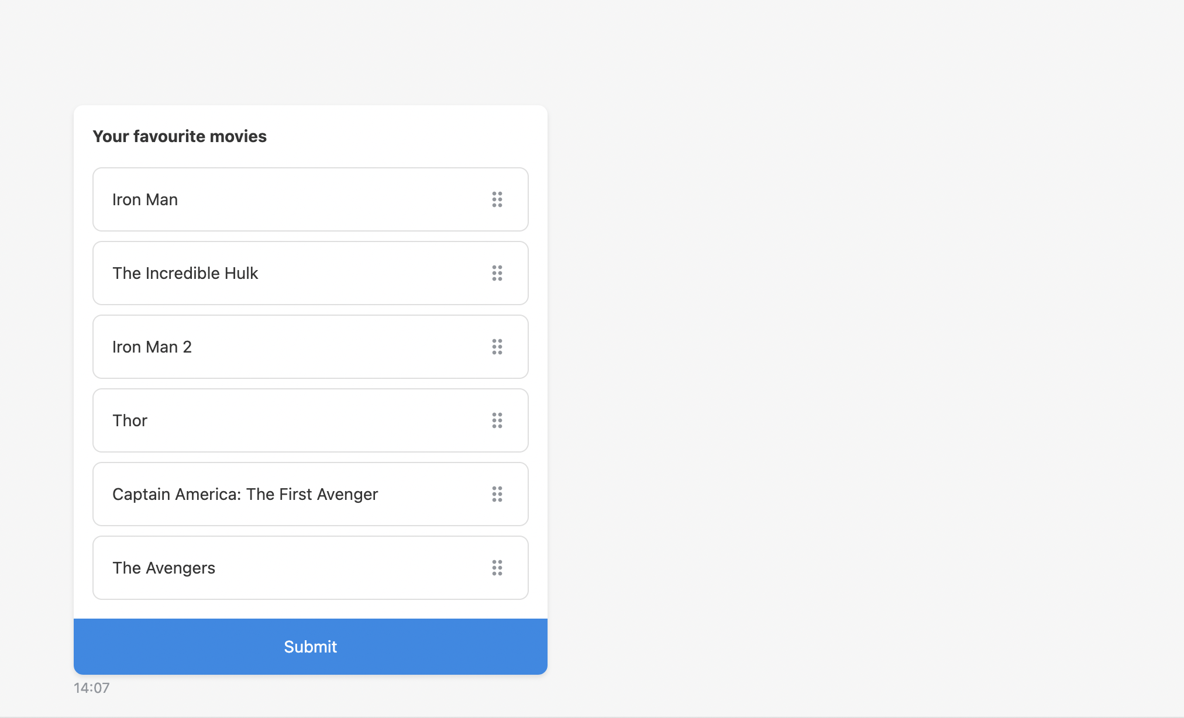Click the Your favourite movies heading
This screenshot has width=1184, height=718.
coord(180,136)
